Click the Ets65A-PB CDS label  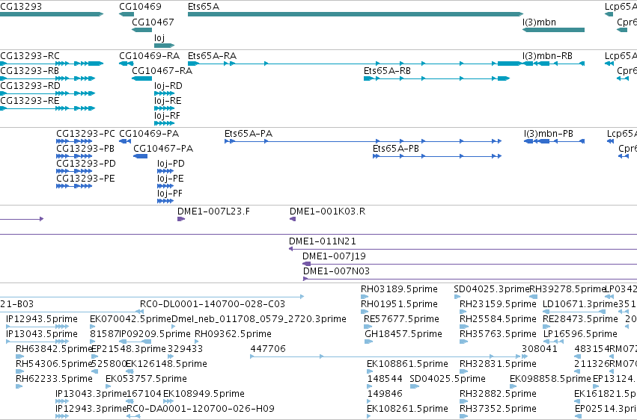[x=396, y=149]
